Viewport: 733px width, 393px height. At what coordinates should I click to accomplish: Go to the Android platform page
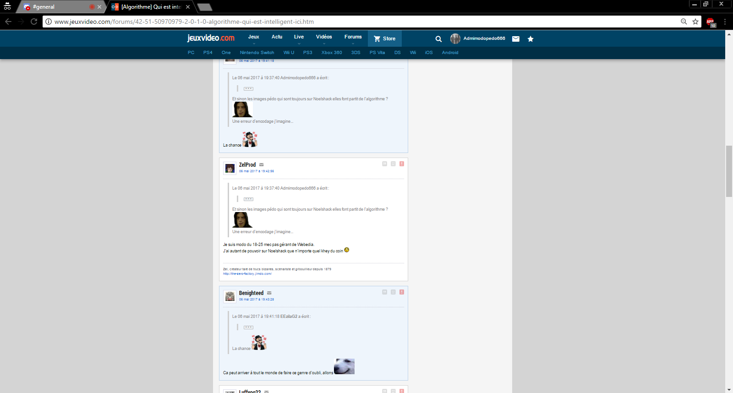point(450,53)
